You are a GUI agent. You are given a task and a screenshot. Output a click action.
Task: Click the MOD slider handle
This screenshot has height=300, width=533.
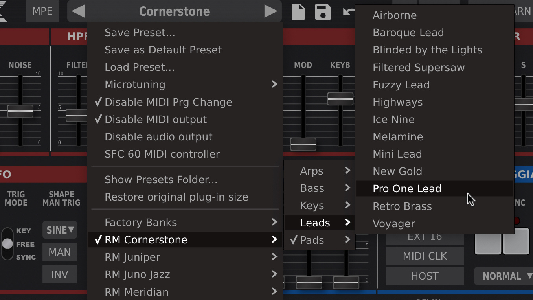[x=303, y=144]
